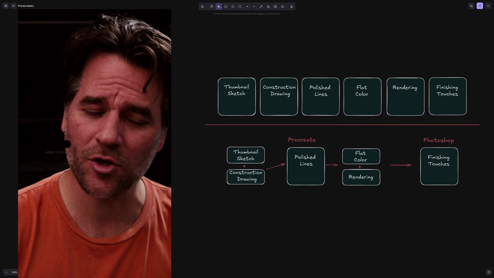Viewport: 494px width, 278px height.
Task: Select the Ellipse tool
Action: (x=240, y=6)
